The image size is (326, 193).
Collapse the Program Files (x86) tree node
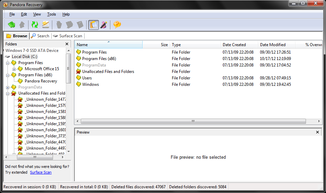(8, 75)
